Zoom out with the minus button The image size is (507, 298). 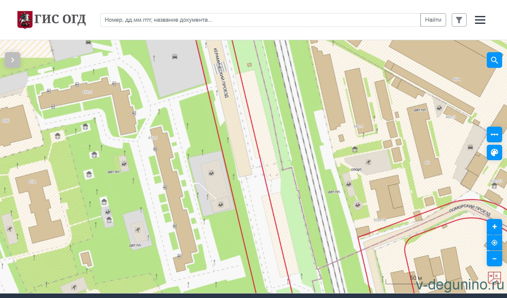pos(494,259)
